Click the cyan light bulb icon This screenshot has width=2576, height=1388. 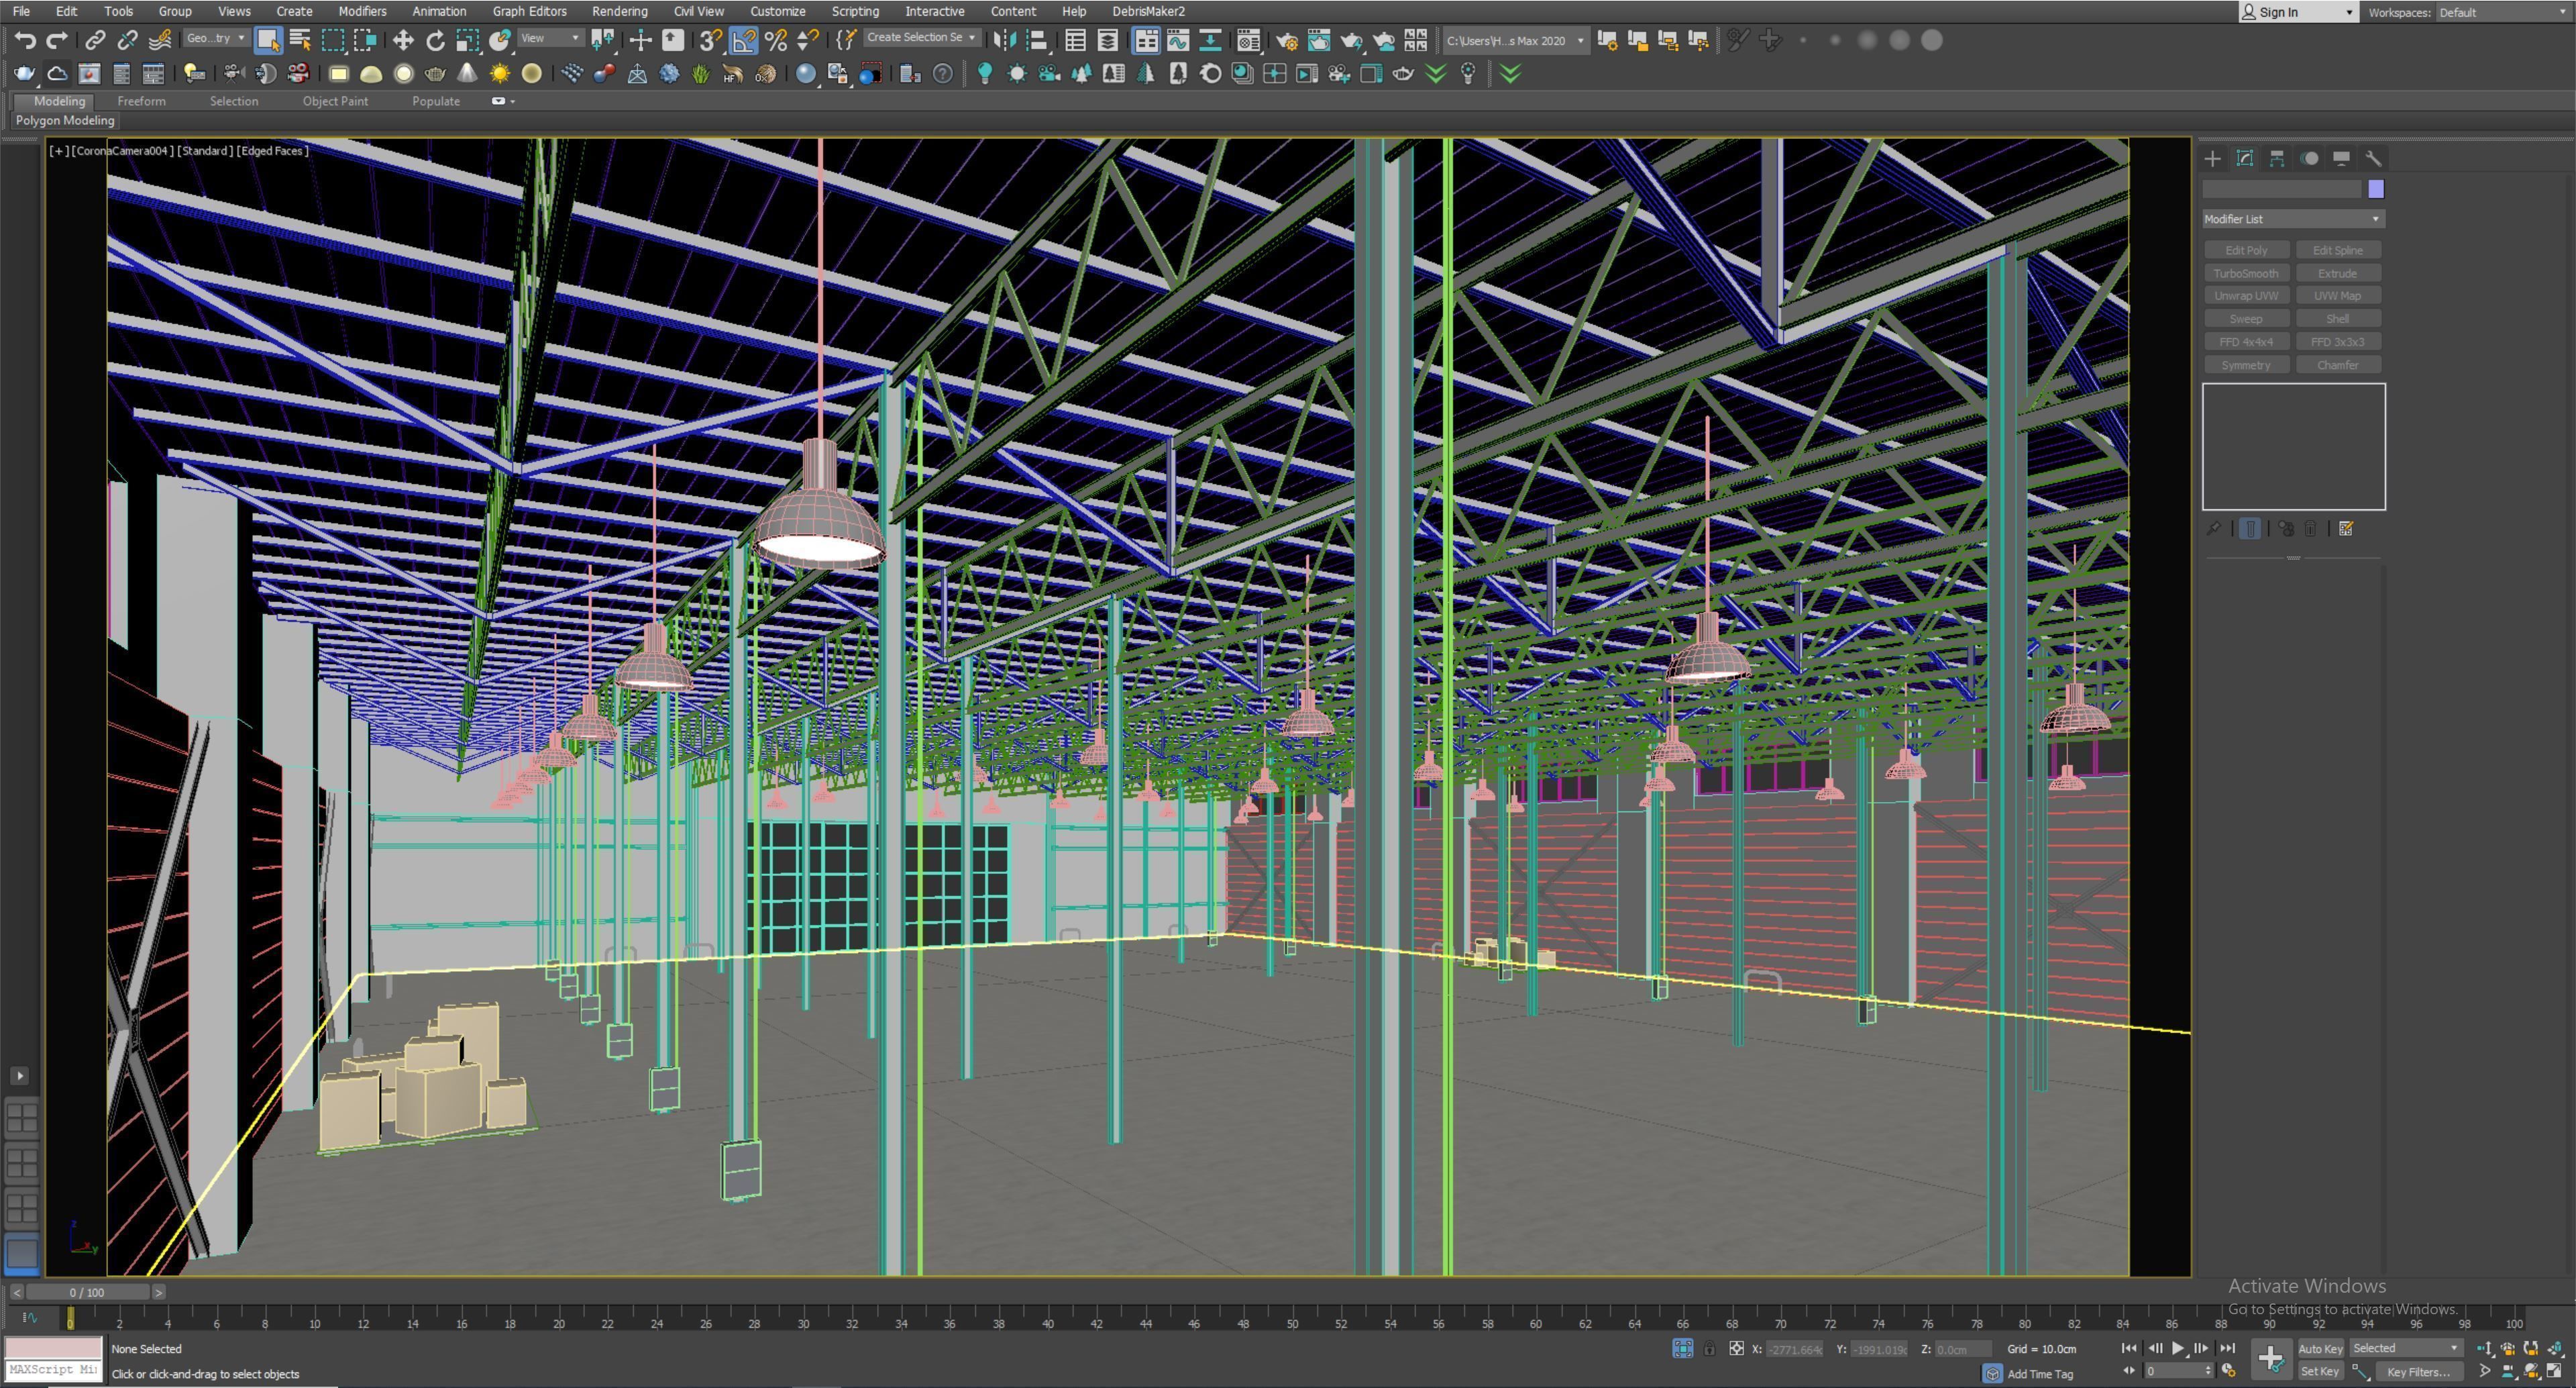985,73
